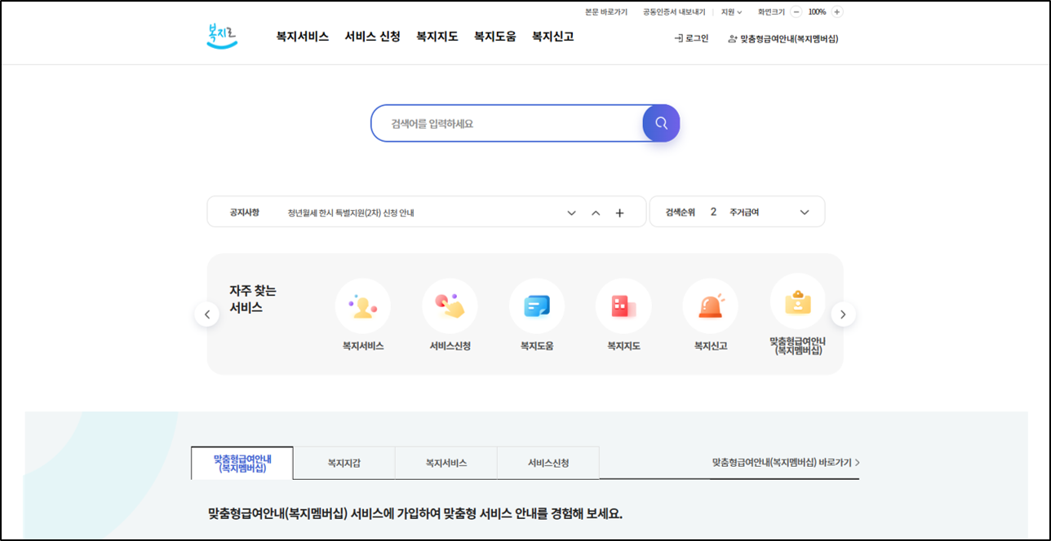Viewport: 1051px width, 541px height.
Task: Select the 맞춤형급여안내(복지멤버십) tab
Action: point(242,463)
